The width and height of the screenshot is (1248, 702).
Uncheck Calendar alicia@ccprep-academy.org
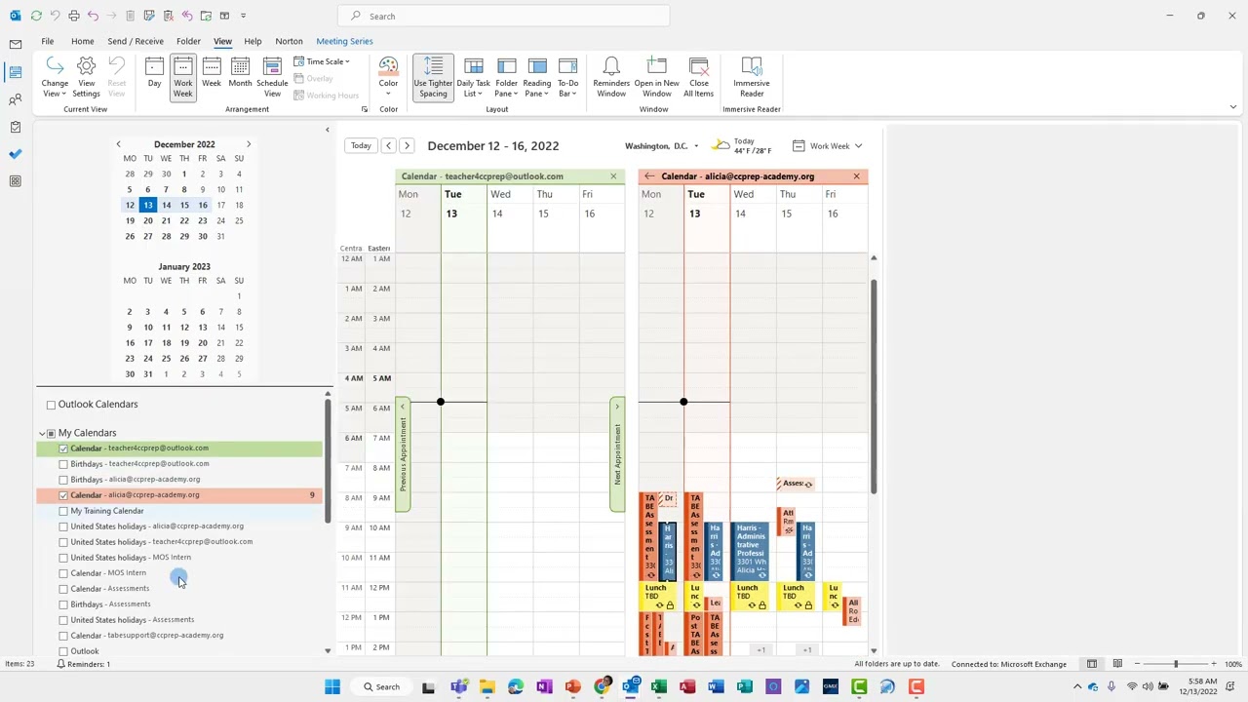tap(63, 495)
